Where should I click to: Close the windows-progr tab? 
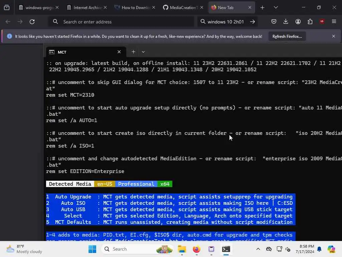click(x=57, y=8)
